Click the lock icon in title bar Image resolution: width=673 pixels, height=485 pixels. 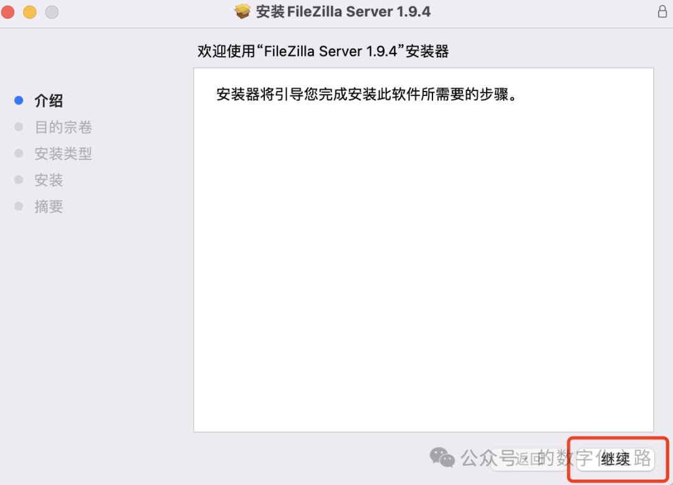662,12
